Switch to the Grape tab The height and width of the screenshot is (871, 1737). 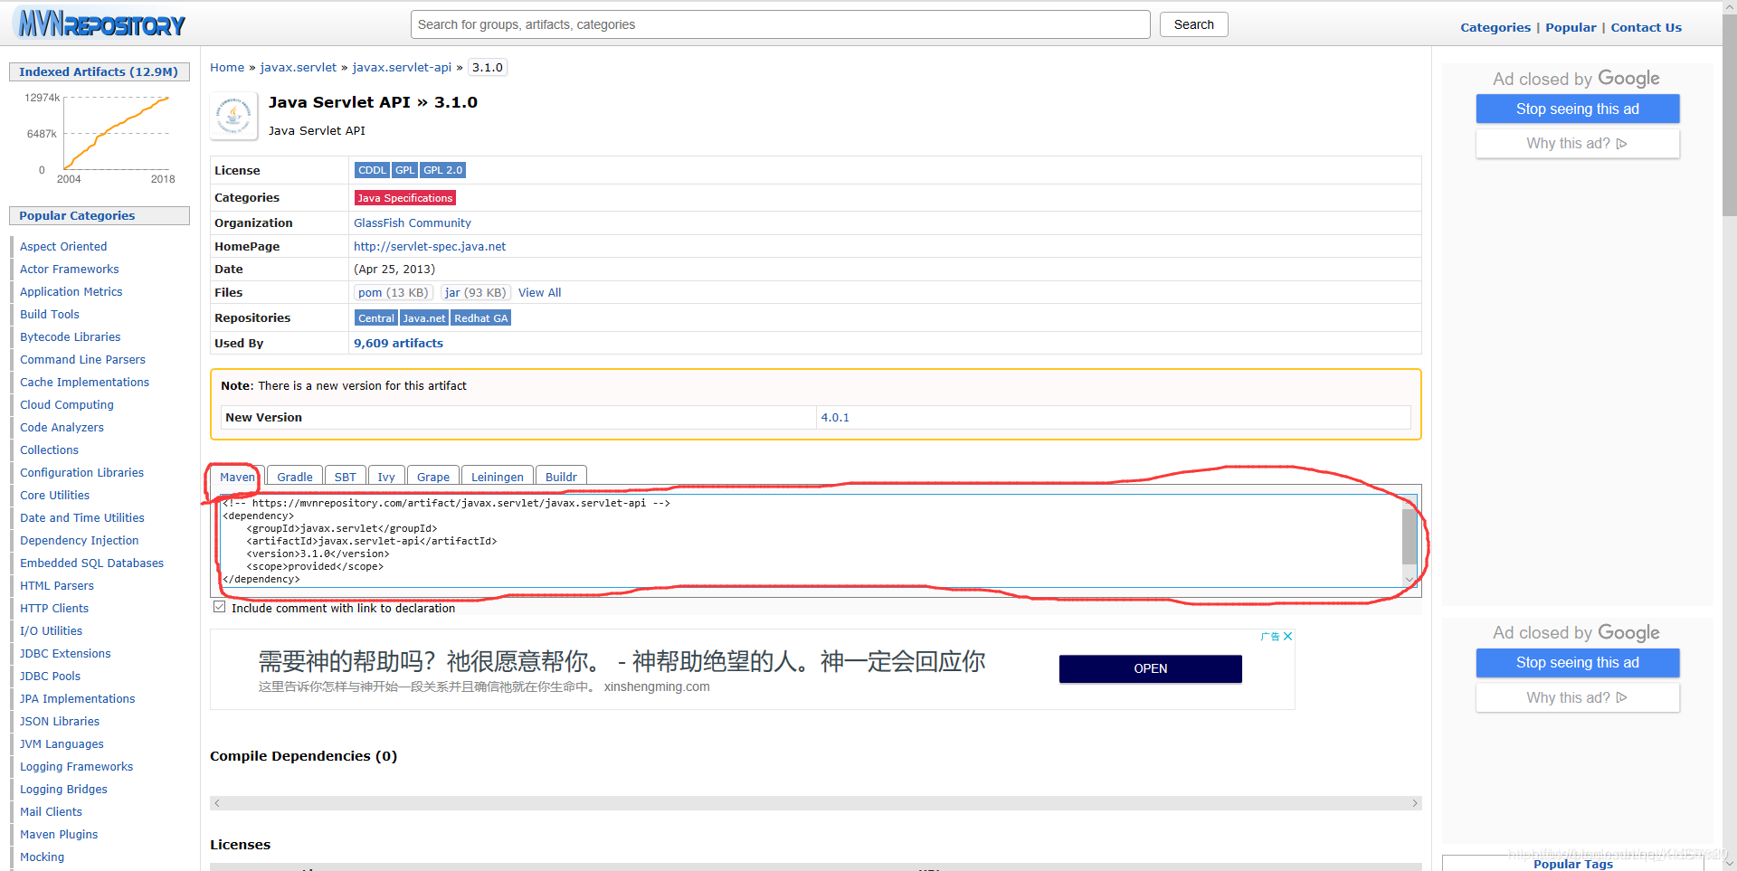click(x=433, y=477)
